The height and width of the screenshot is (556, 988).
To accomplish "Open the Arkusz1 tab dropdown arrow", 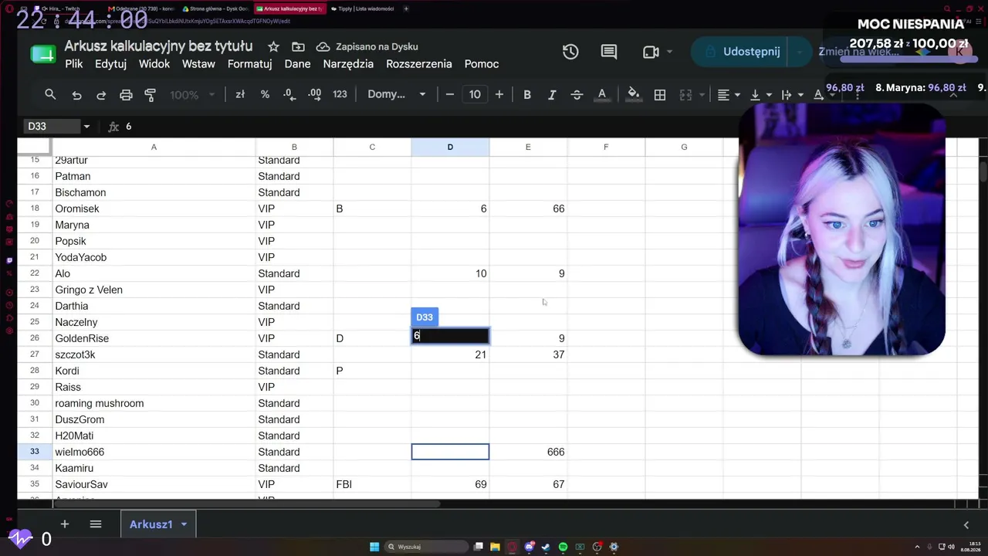I will [184, 524].
